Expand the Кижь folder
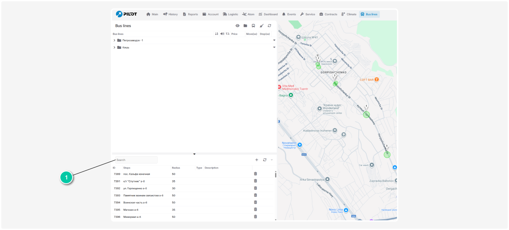The height and width of the screenshot is (230, 509). pos(114,48)
